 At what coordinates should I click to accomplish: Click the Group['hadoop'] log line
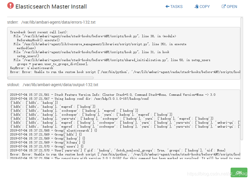[48, 138]
